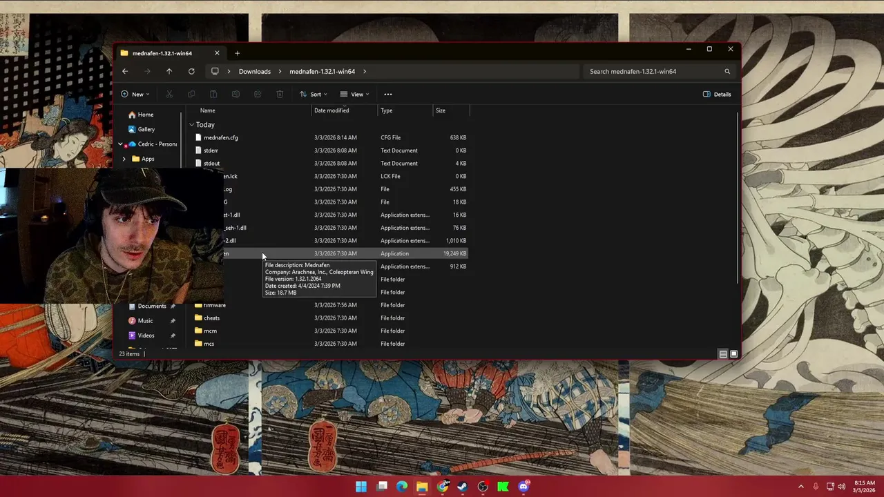
Task: Close the mednafen-1.32.1-win64 tab
Action: [217, 53]
